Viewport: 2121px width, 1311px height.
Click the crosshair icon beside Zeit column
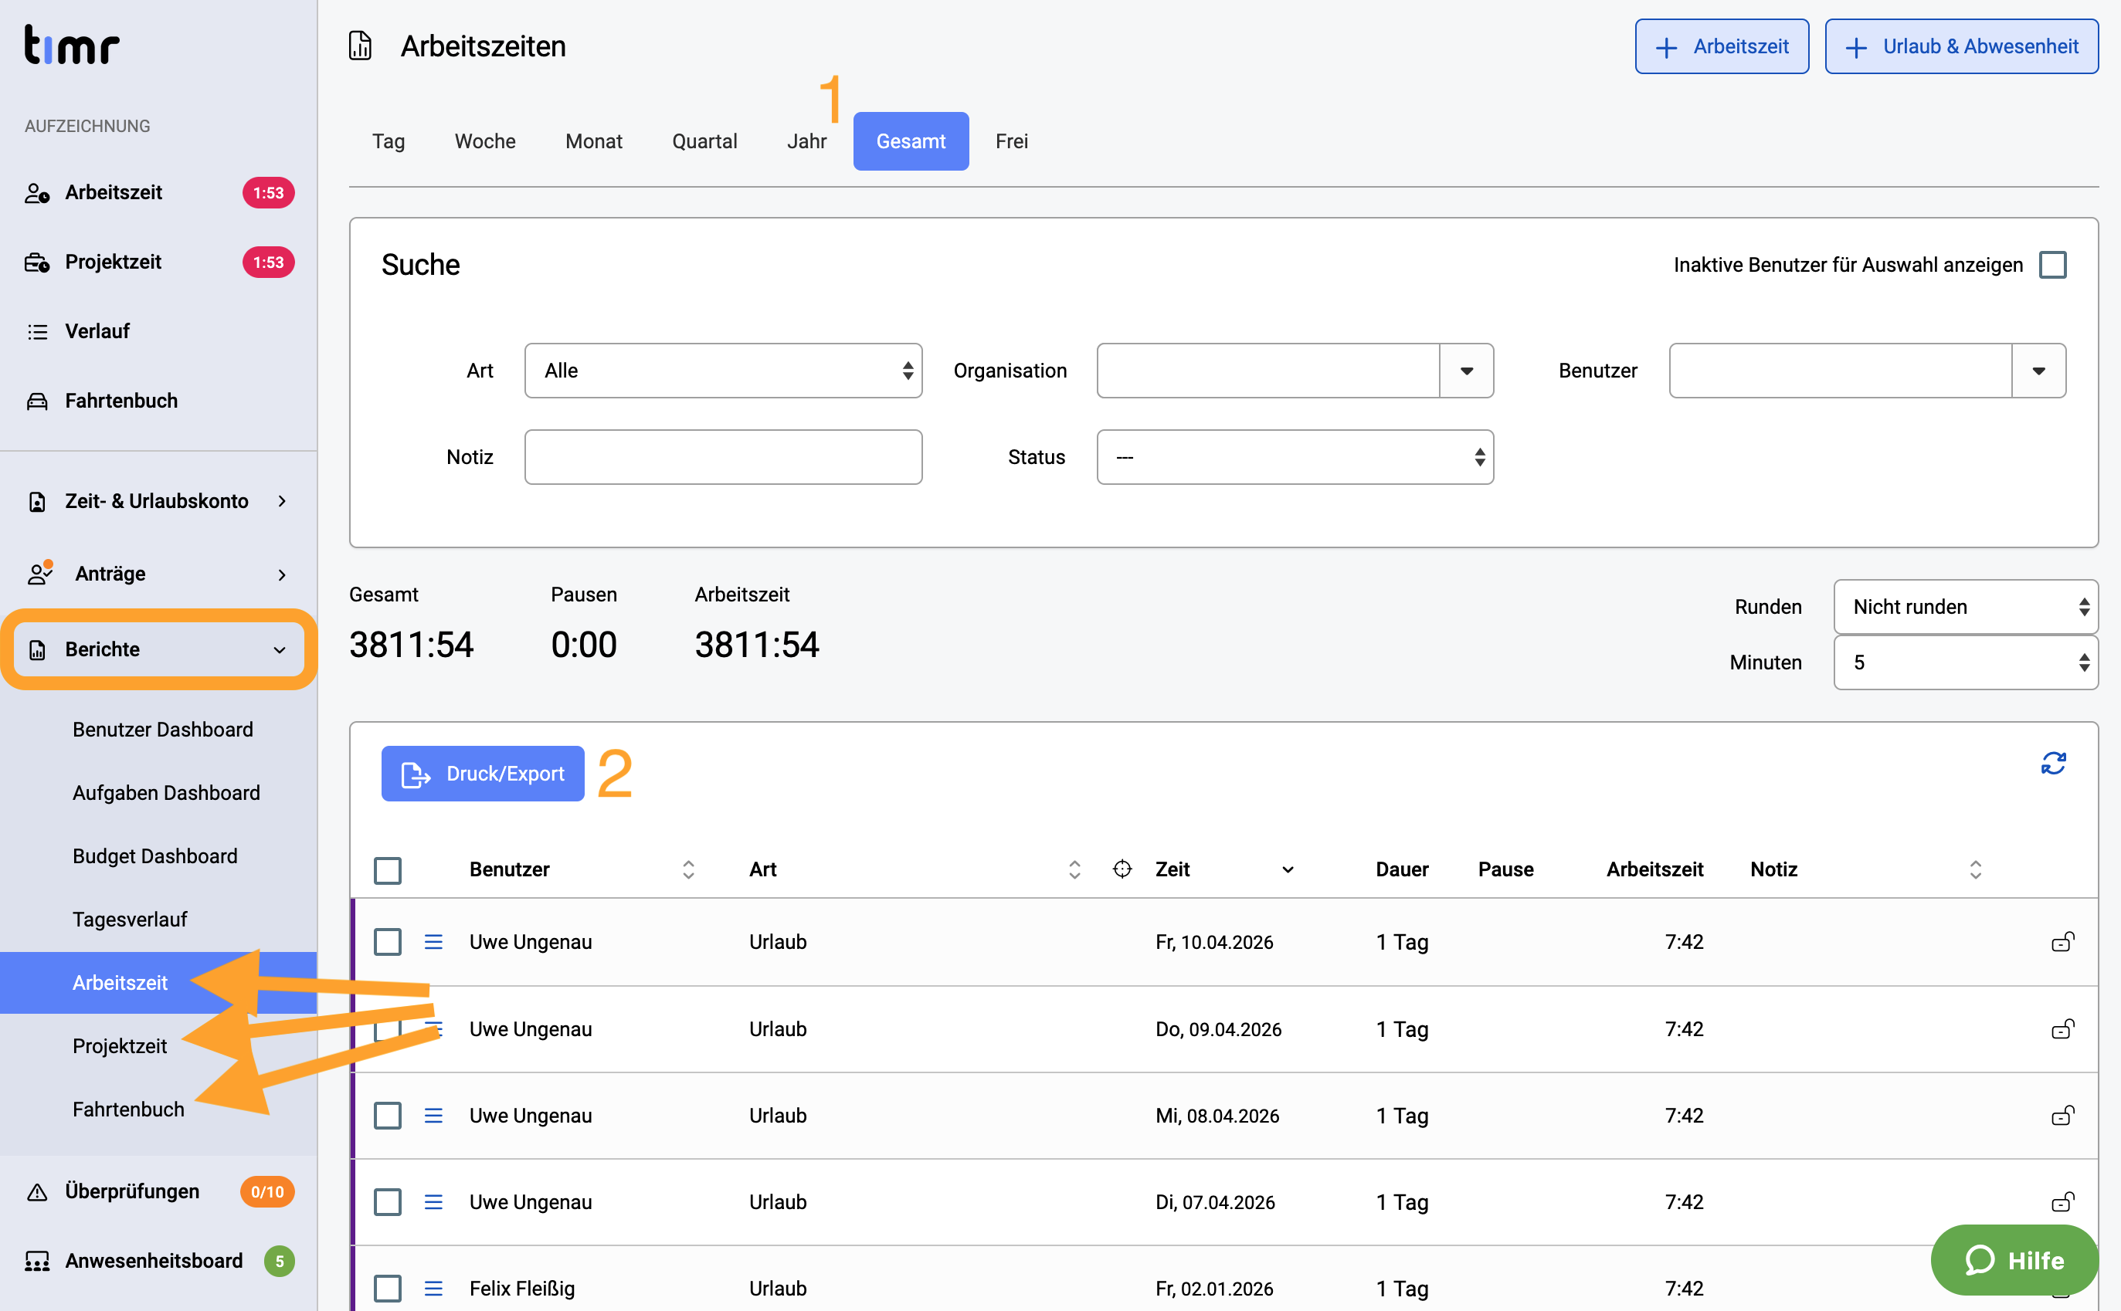click(1122, 869)
